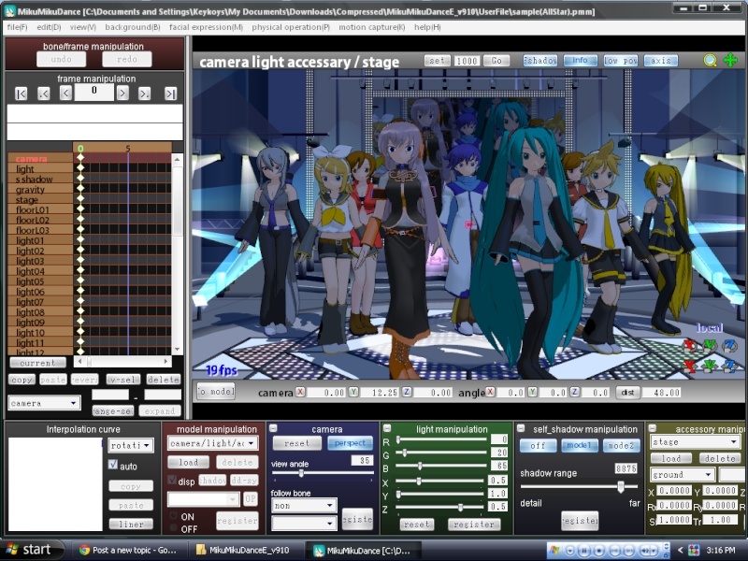Screen dimensions: 748x561
Task: Step back one frame arrow
Action: point(65,93)
